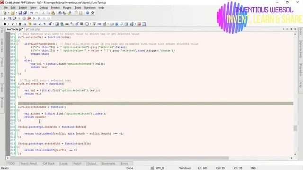Click the blue Help icon
This screenshot has height=170, width=303.
click(88, 13)
